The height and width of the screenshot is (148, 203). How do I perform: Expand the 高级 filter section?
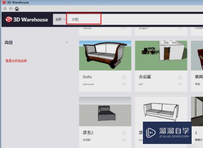[67, 42]
